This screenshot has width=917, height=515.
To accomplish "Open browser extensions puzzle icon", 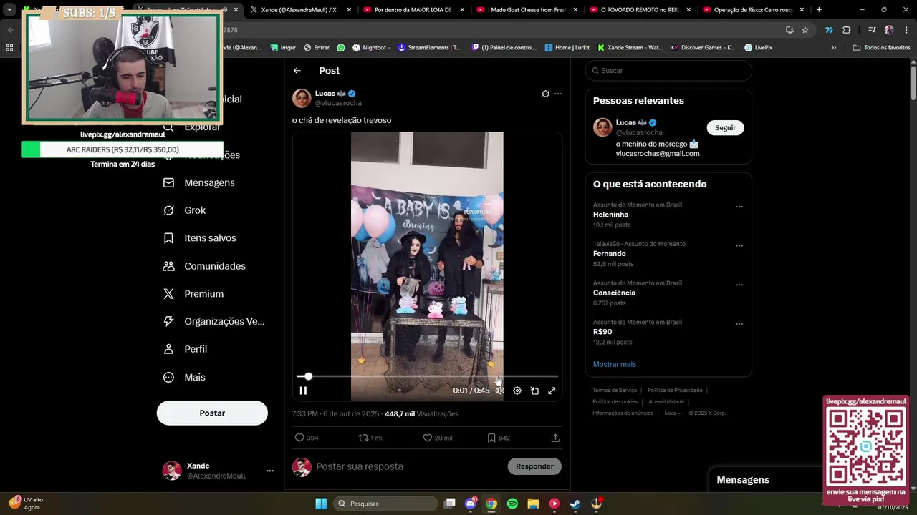I will [847, 30].
